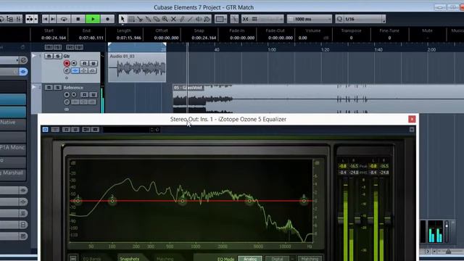This screenshot has width=464, height=261.
Task: Toggle Snap on/off button
Action: click(246, 20)
